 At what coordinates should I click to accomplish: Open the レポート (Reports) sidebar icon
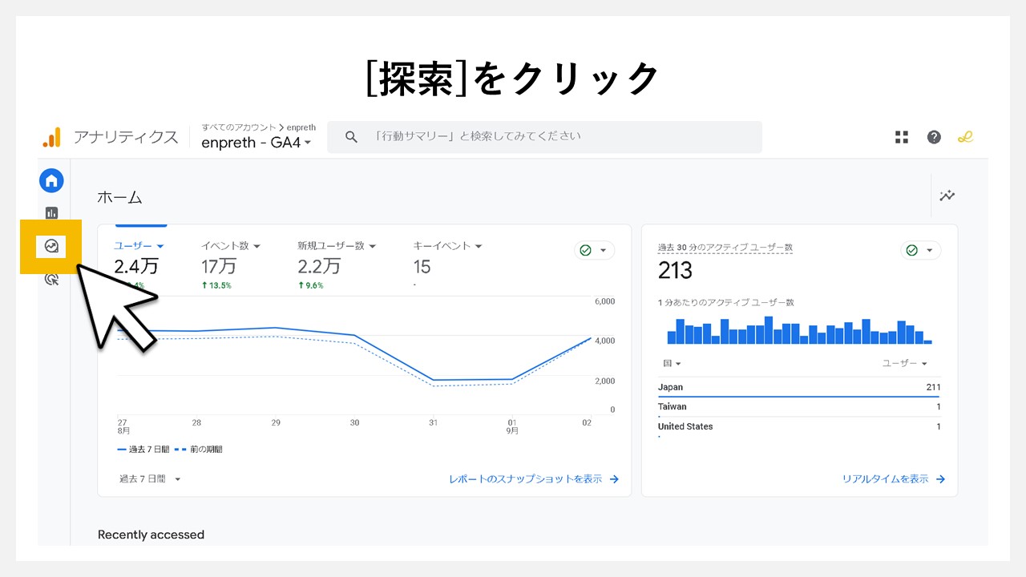[x=51, y=212]
